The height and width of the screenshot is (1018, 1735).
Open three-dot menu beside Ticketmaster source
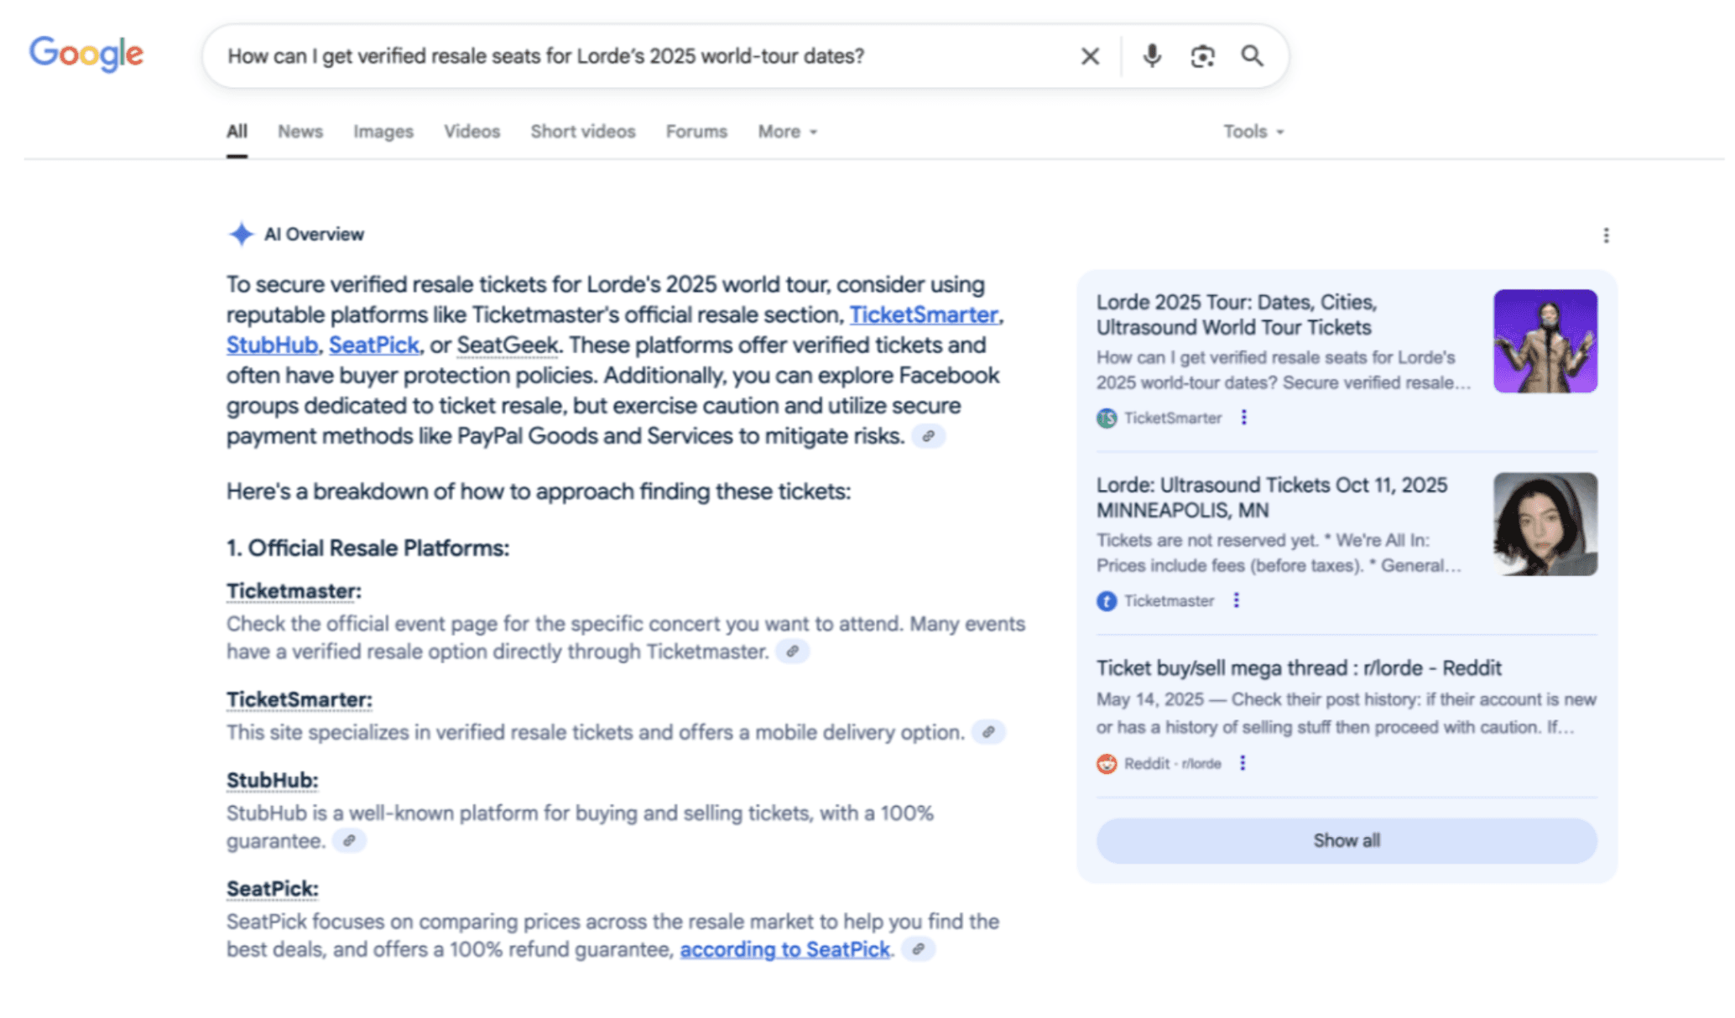[1236, 600]
